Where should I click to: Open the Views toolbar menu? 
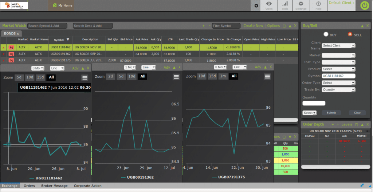269,5
